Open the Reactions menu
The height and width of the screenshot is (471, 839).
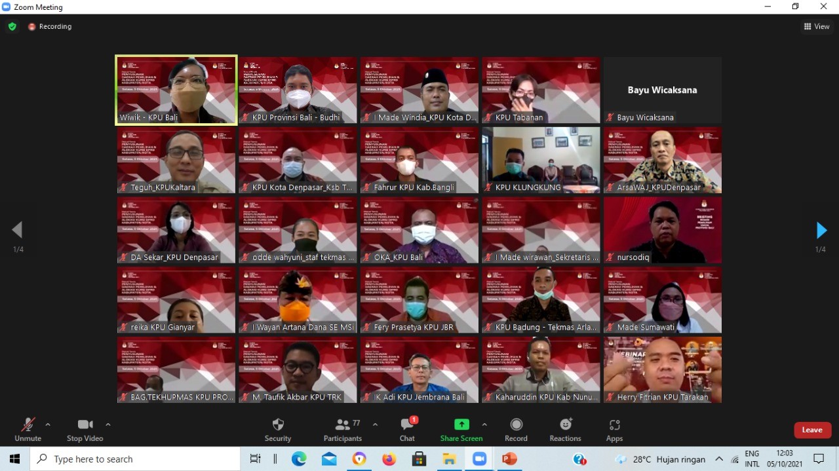click(565, 430)
